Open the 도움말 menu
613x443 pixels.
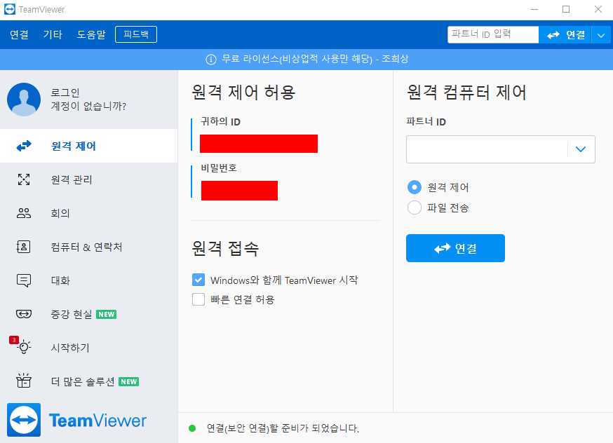click(91, 34)
